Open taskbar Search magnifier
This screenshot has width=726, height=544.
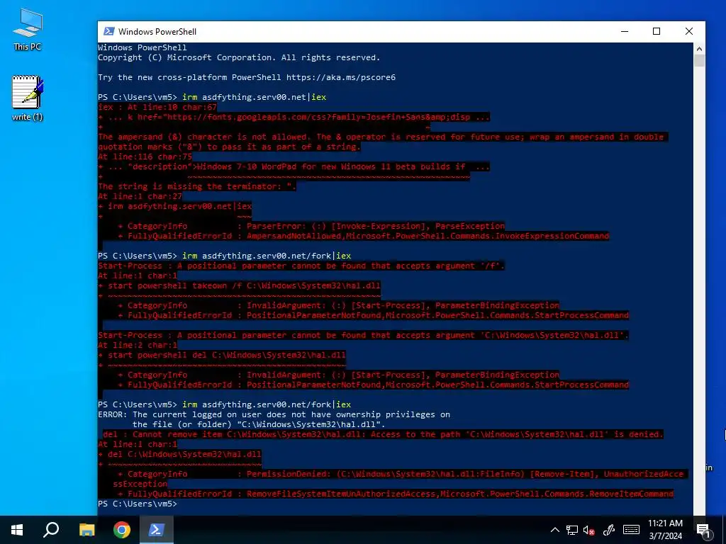point(51,530)
